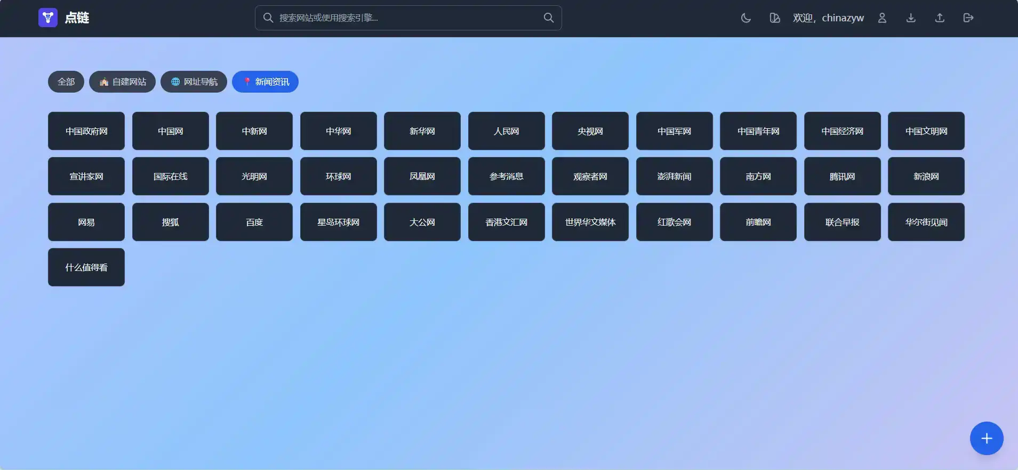Open the 华尔街见闻 site card
Screen dimensions: 1018x470
pyautogui.click(x=926, y=222)
